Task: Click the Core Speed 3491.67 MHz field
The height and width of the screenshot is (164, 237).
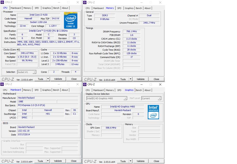Action: (x=27, y=53)
